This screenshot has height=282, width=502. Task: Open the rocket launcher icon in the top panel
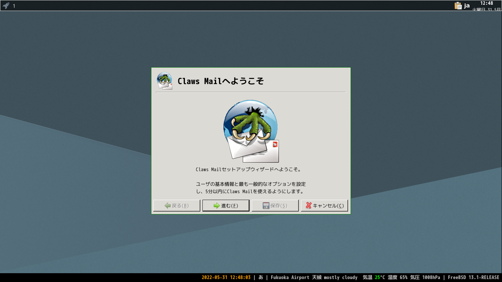coord(6,6)
